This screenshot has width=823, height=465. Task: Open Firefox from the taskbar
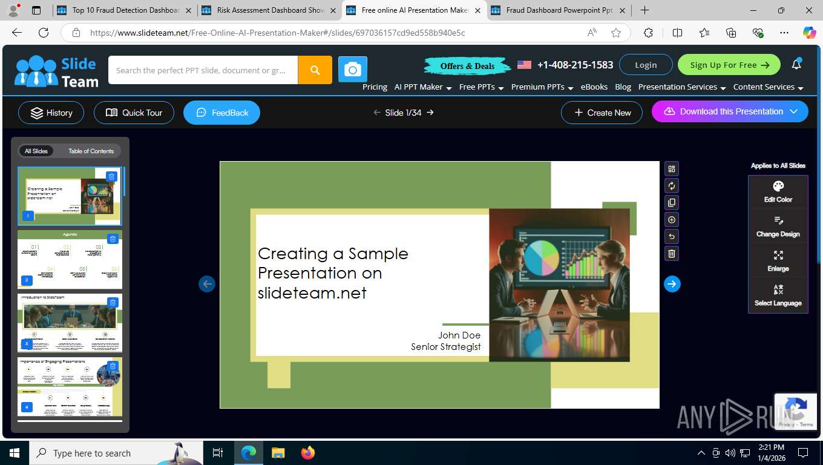coord(308,452)
